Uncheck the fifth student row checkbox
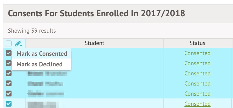233x108 pixels. coord(9,93)
